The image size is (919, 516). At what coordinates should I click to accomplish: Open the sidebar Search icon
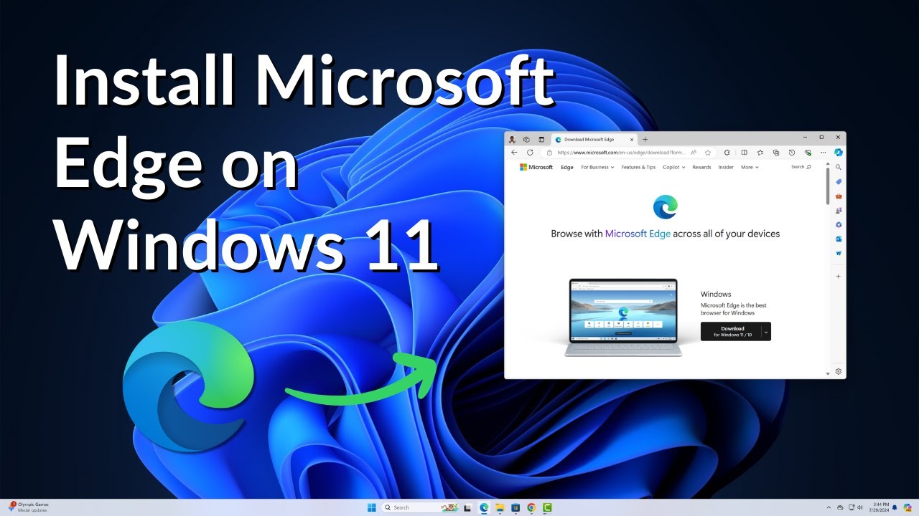click(839, 167)
